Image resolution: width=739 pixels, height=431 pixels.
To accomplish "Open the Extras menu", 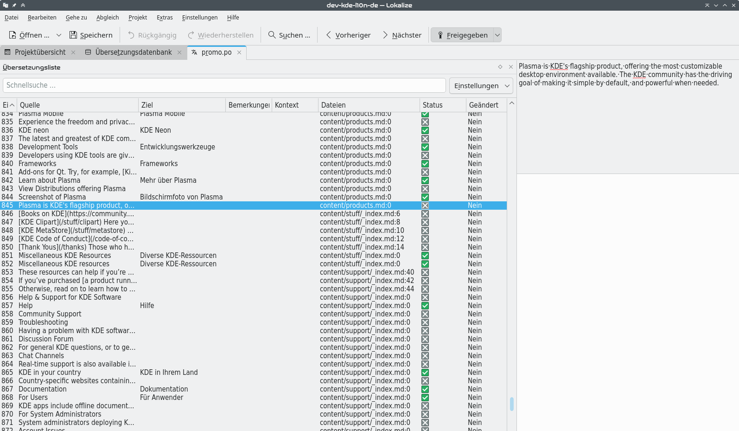I will click(x=165, y=17).
